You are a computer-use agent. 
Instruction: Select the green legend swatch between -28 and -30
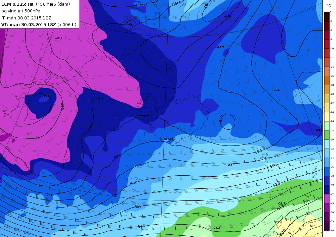327,135
